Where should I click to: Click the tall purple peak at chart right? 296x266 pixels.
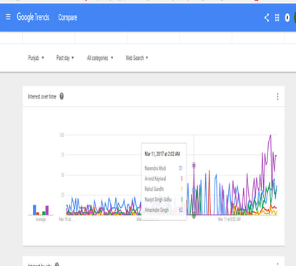point(270,135)
